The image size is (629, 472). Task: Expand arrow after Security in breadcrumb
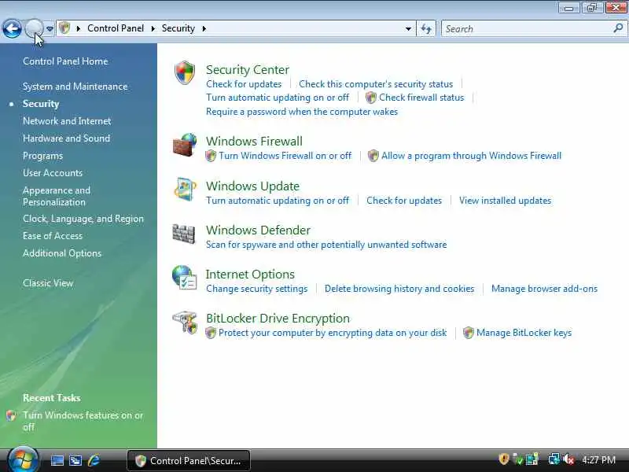click(204, 28)
